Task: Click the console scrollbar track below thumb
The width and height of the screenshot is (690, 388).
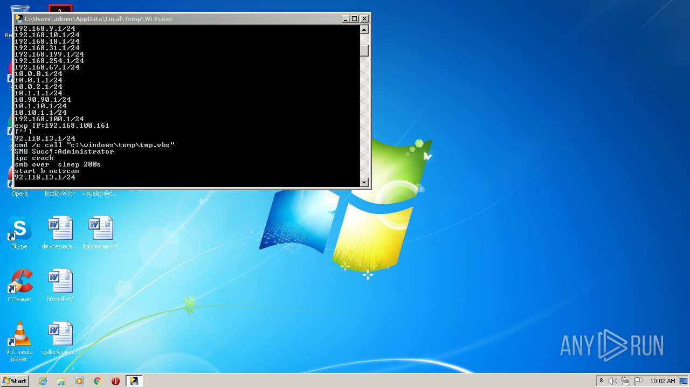Action: (x=364, y=117)
